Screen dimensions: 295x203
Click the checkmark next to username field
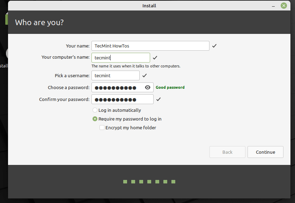[145, 75]
